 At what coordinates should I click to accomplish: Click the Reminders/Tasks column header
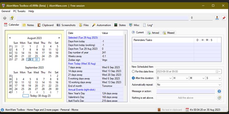(163, 40)
